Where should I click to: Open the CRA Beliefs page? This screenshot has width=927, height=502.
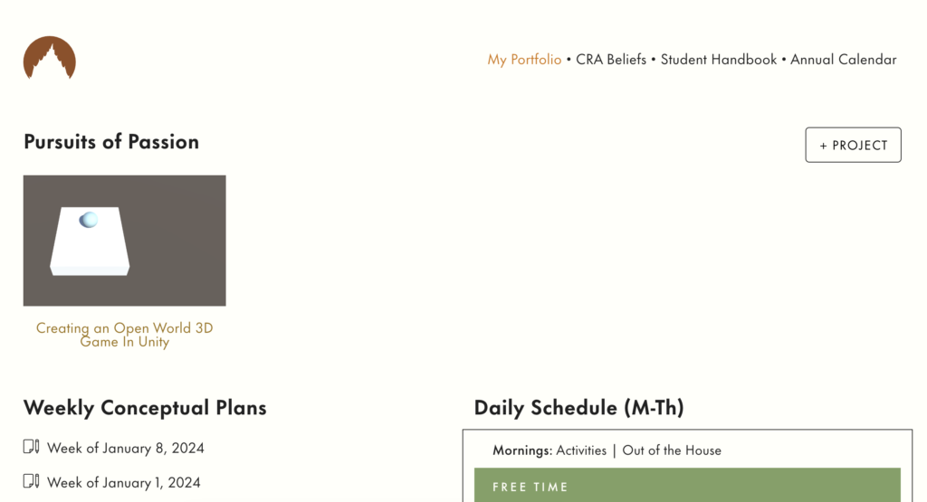pos(611,60)
